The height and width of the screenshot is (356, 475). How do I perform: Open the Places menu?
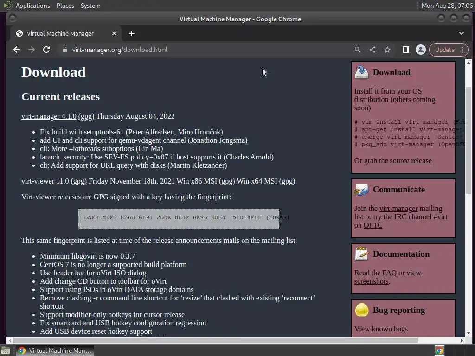click(x=65, y=6)
